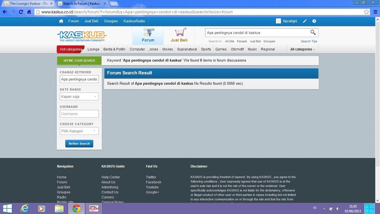Search in All Site option

[229, 41]
